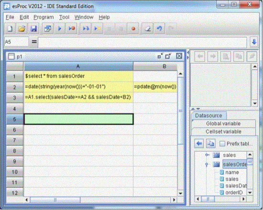This screenshot has height=210, width=263.
Task: Click the name field icon in the tree
Action: 222,172
